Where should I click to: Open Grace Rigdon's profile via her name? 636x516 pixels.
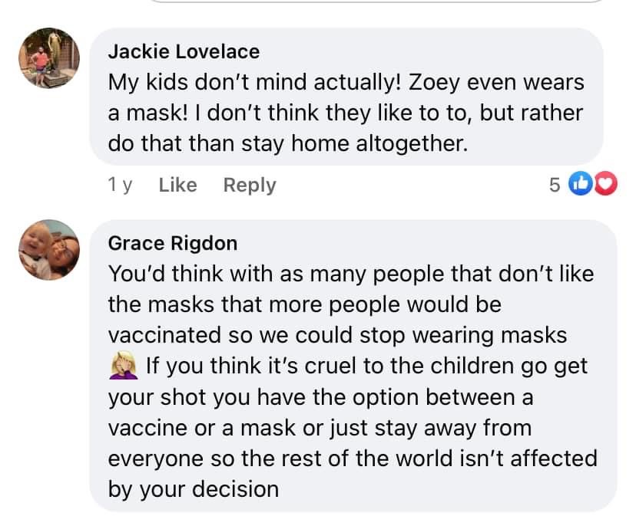[173, 243]
